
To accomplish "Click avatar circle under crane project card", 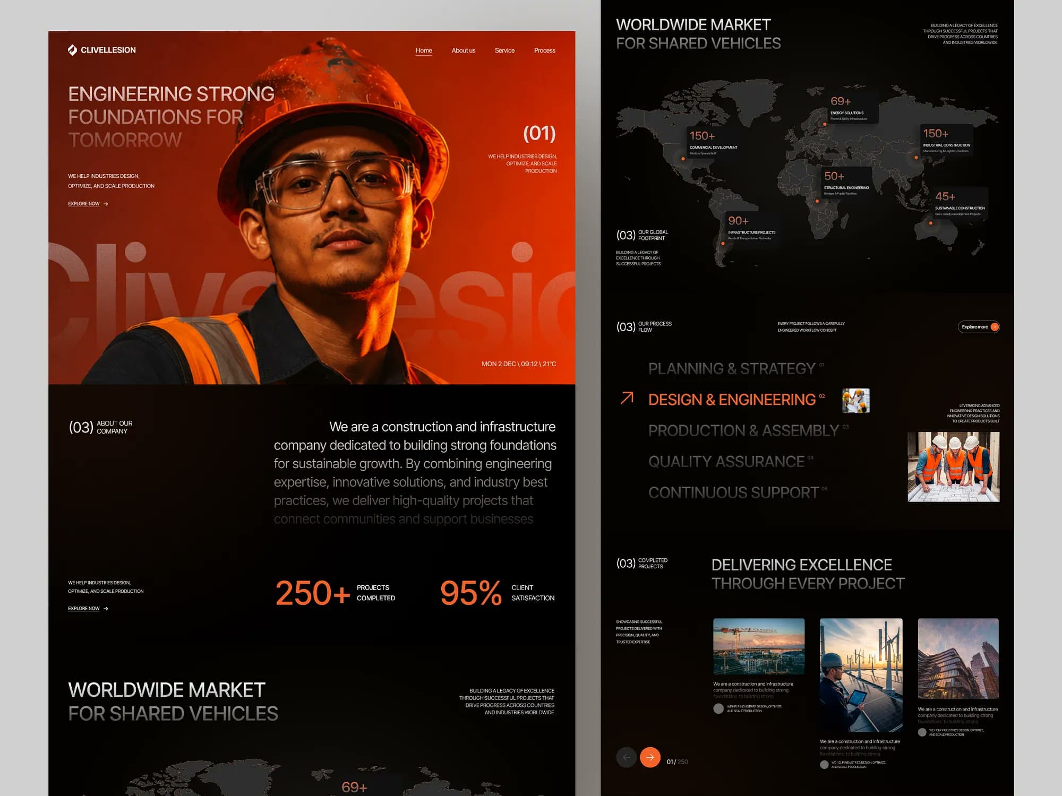I will [x=718, y=708].
